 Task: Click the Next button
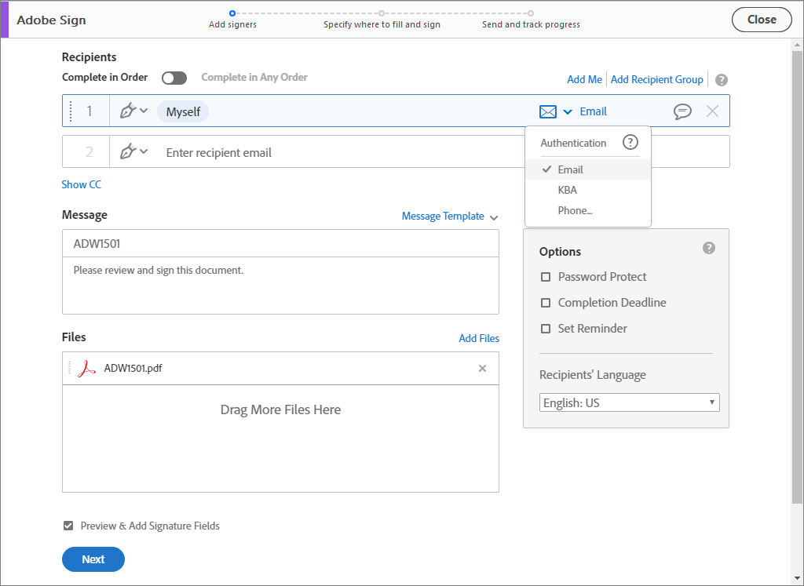93,559
